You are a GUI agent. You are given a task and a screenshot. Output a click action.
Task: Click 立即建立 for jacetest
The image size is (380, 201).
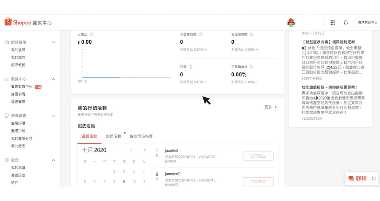click(258, 156)
